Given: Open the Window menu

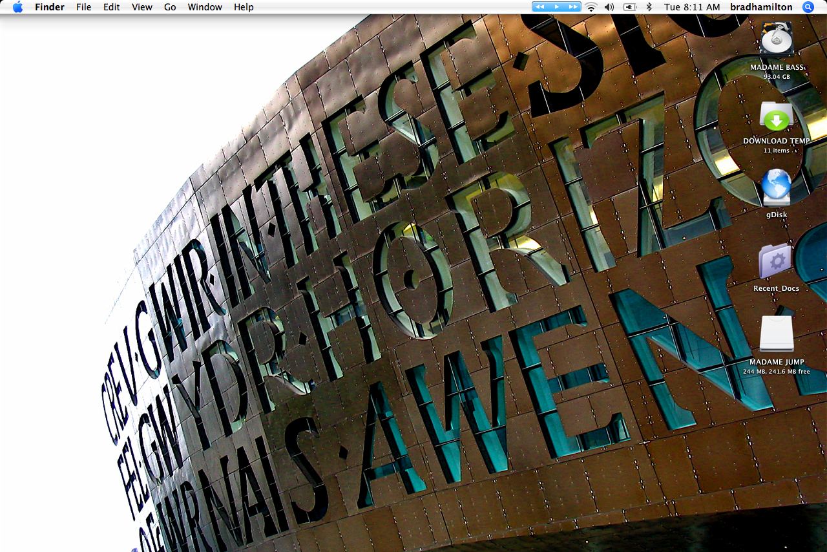Looking at the screenshot, I should click(x=205, y=7).
